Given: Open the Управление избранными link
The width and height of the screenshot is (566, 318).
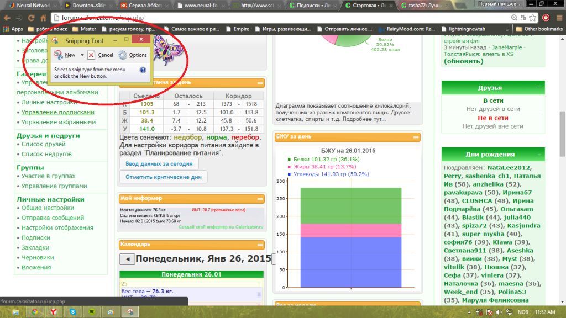Looking at the screenshot, I should (x=59, y=122).
